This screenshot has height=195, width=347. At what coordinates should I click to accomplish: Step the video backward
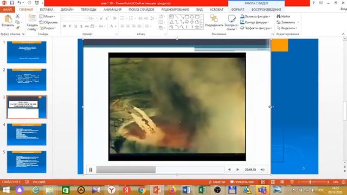pyautogui.click(x=229, y=170)
